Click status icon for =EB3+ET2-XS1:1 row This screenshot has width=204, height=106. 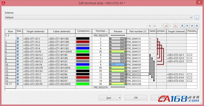pyautogui.click(x=18, y=74)
